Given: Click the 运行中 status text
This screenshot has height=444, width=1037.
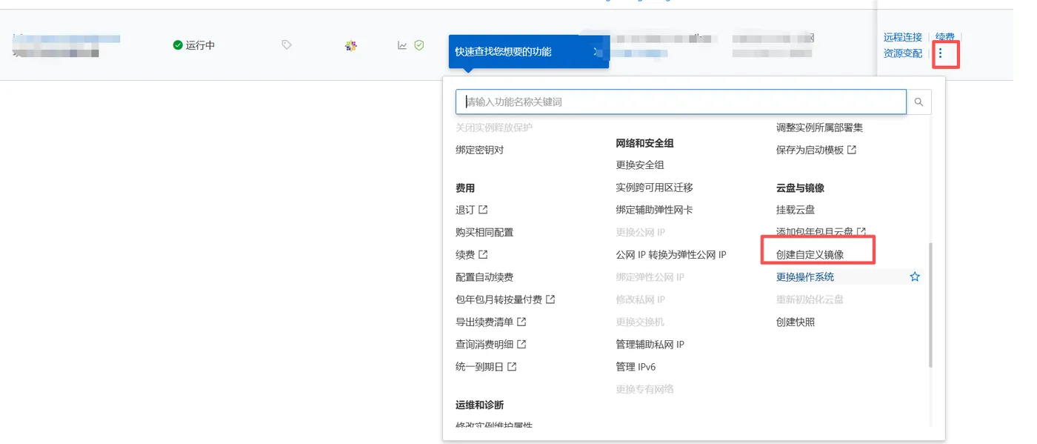Looking at the screenshot, I should click(200, 45).
